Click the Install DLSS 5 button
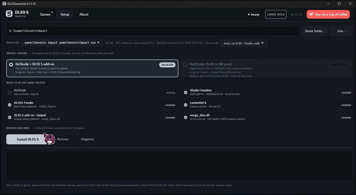356x195 pixels. (x=28, y=139)
